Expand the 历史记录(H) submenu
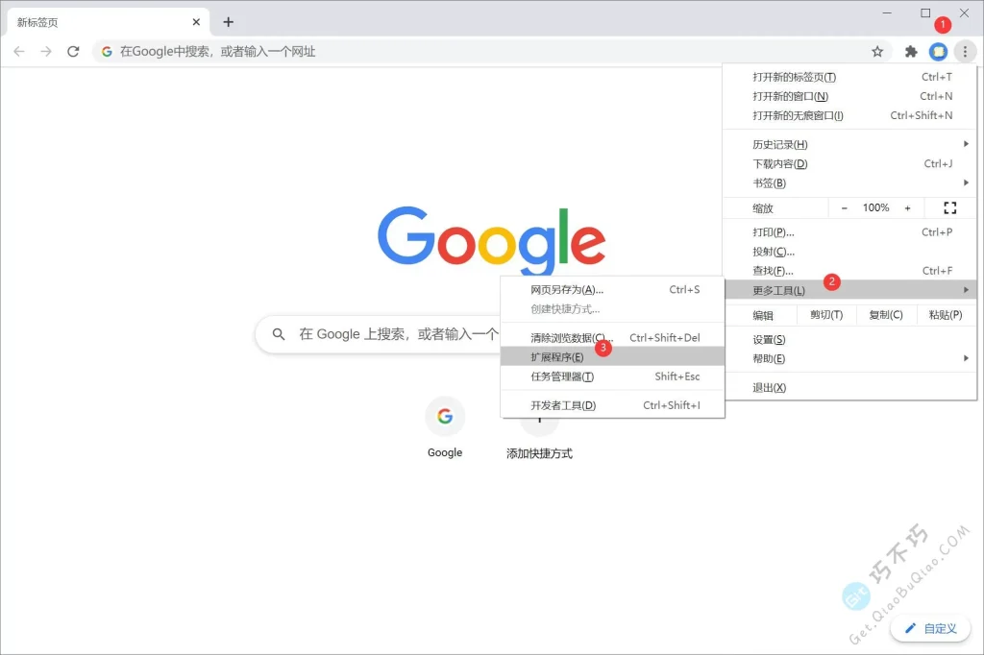984x655 pixels. [849, 144]
